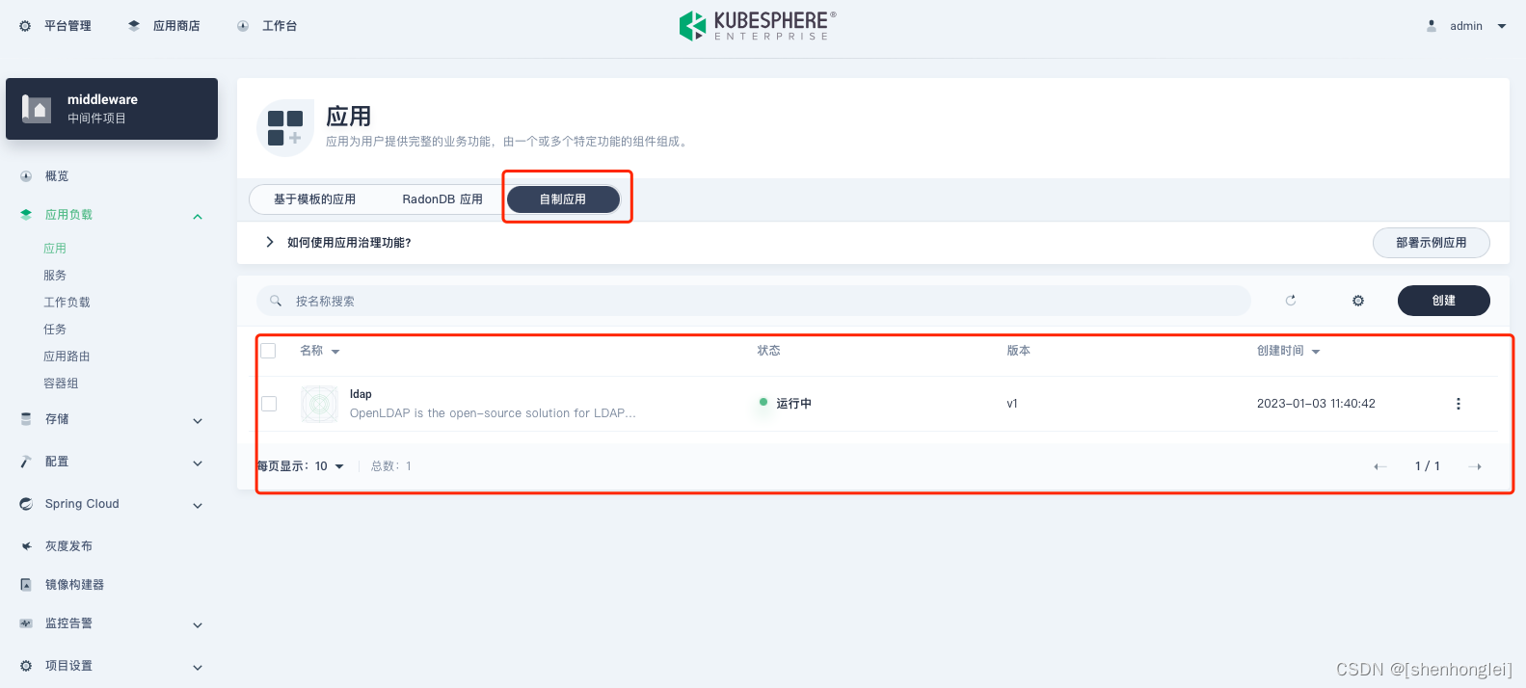Screen dimensions: 1526x688
Task: Open 应用 in the sidebar
Action: coord(55,249)
